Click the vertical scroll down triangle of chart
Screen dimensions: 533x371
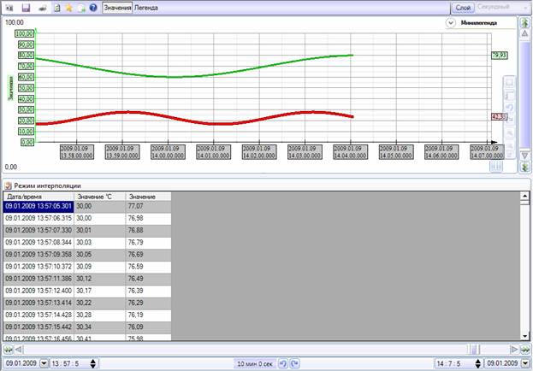pyautogui.click(x=524, y=156)
